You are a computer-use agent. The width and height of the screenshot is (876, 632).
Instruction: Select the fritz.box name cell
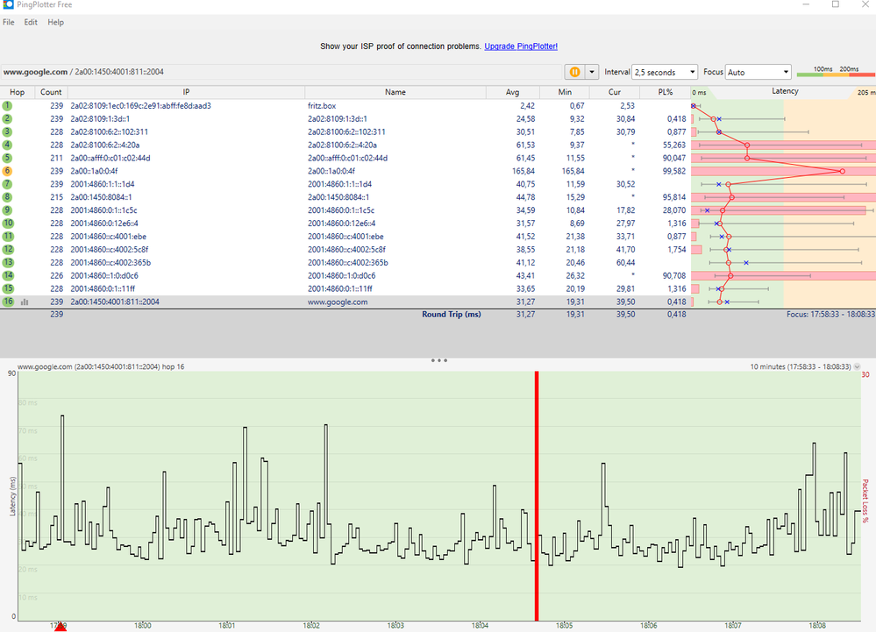[x=322, y=105]
